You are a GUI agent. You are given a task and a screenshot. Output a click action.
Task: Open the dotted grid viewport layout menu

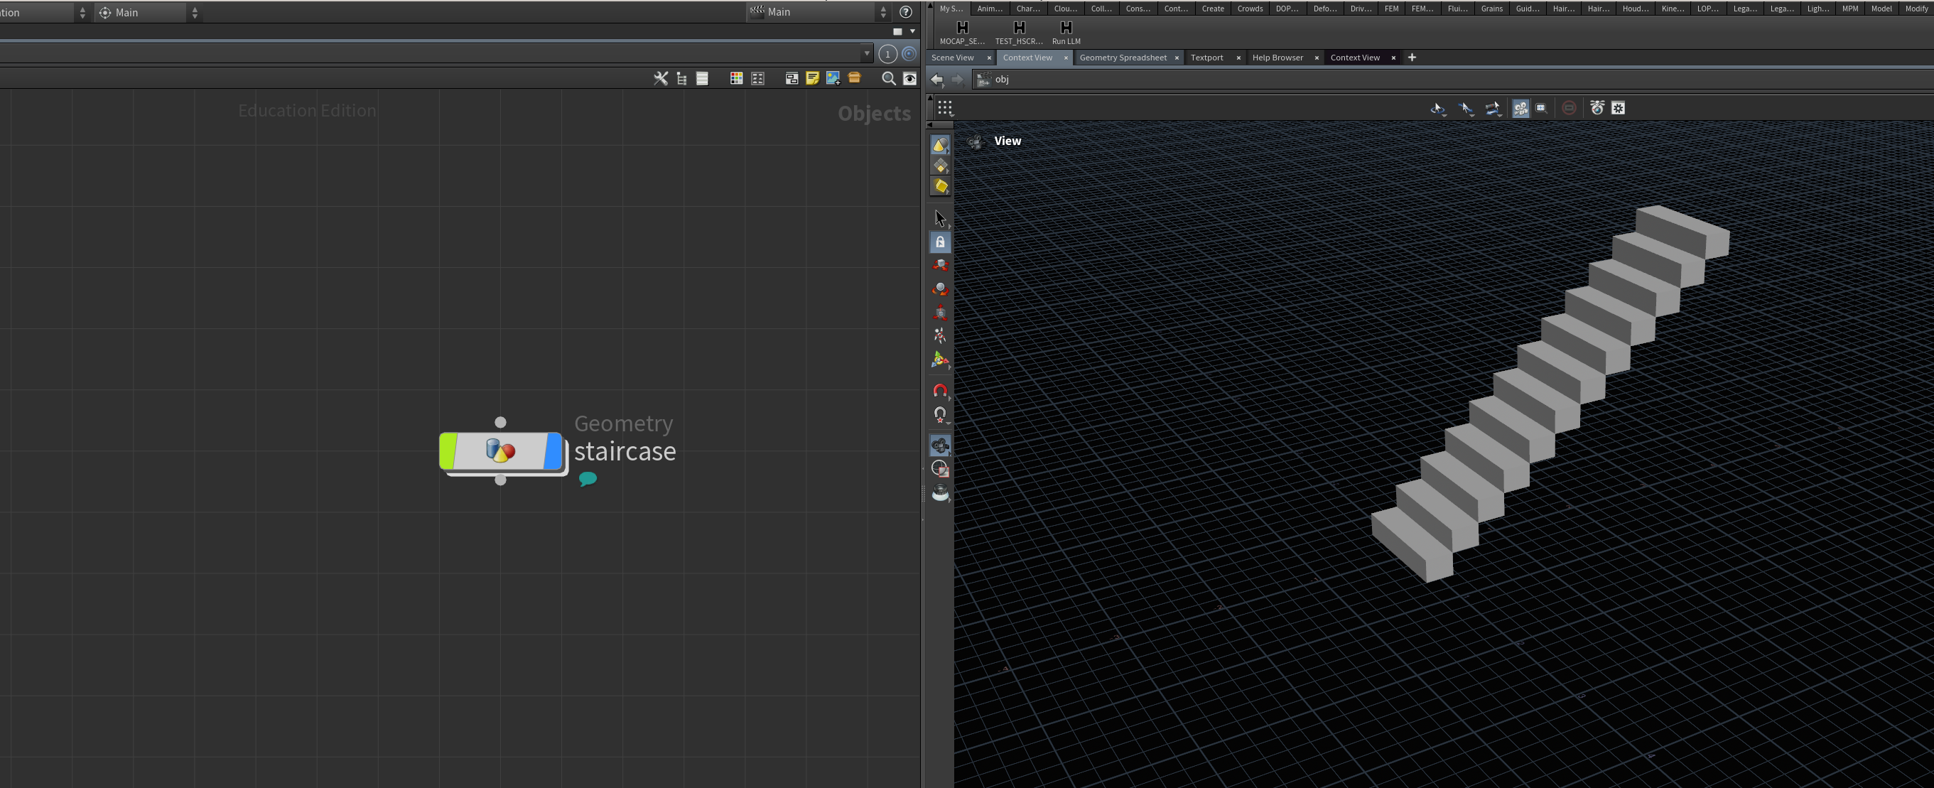tap(944, 108)
